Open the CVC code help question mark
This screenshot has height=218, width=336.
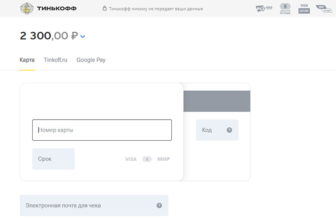coord(229,130)
